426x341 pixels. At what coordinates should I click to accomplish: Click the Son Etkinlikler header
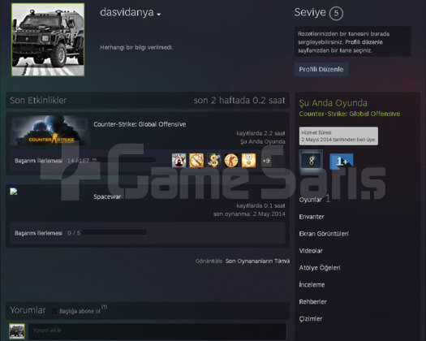coord(38,101)
